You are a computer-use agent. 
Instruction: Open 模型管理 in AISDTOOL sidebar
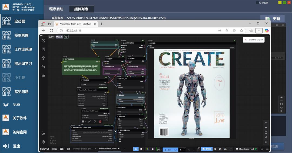21,35
